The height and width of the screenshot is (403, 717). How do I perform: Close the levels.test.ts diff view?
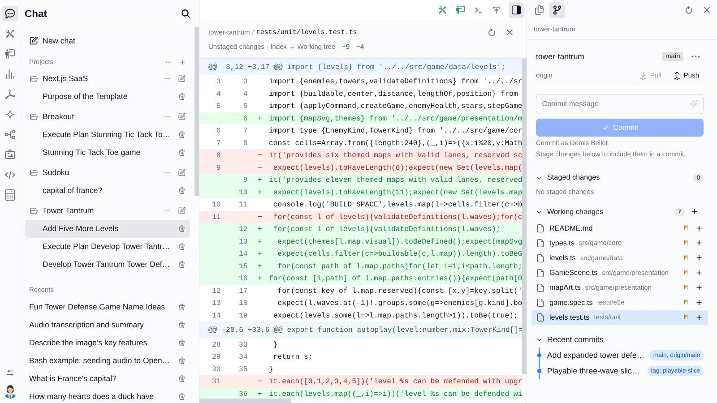510,32
